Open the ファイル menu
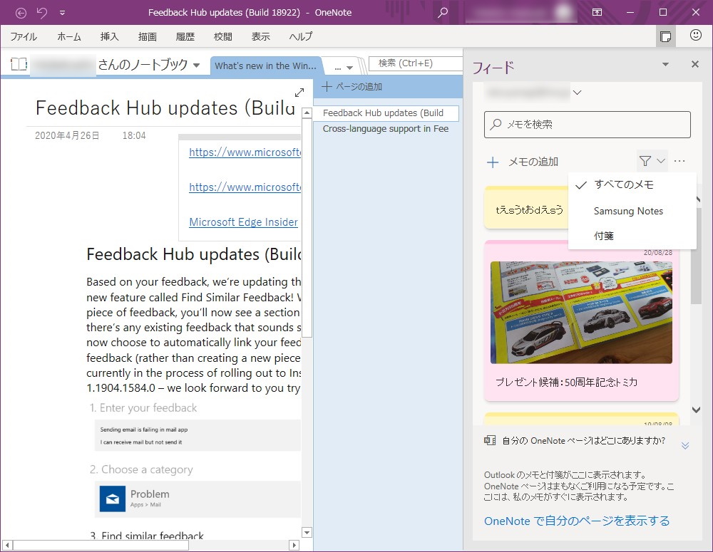The width and height of the screenshot is (713, 552). 24,37
